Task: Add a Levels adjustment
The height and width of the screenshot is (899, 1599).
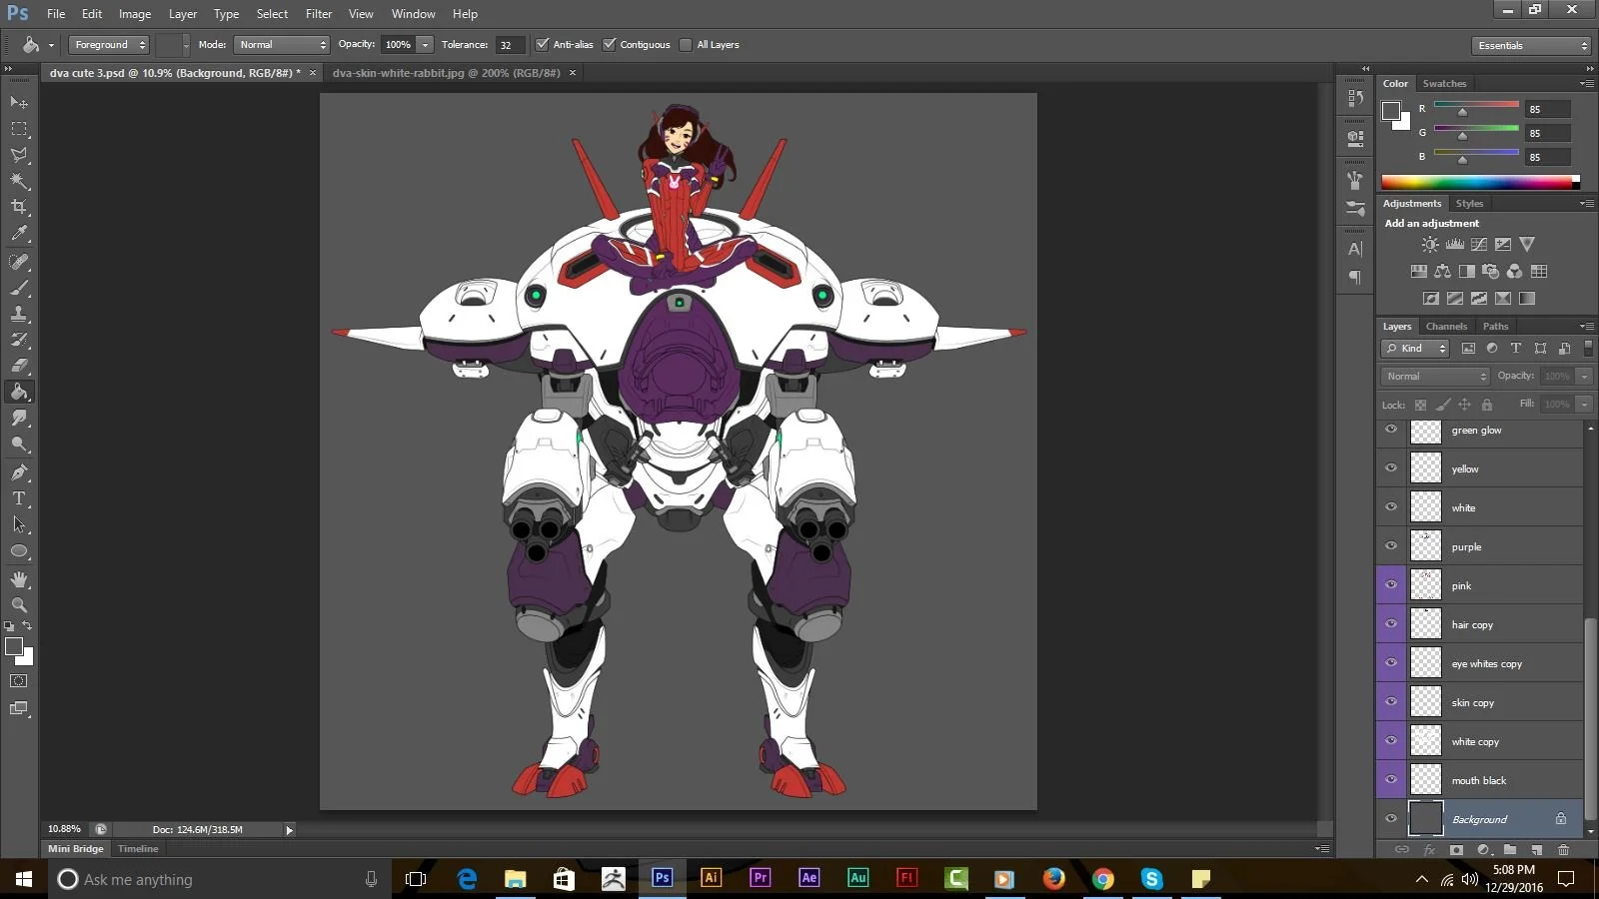Action: (x=1455, y=245)
